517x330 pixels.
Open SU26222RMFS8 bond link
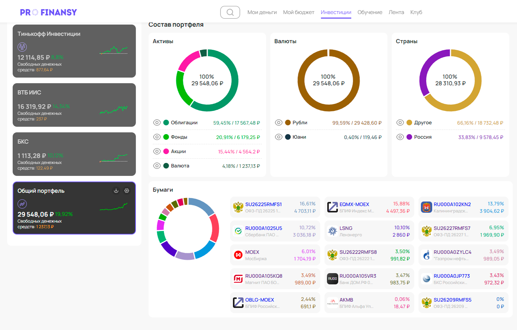(x=358, y=252)
